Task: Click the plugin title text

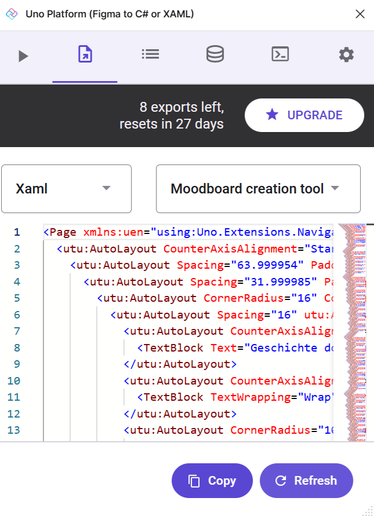Action: coord(110,14)
